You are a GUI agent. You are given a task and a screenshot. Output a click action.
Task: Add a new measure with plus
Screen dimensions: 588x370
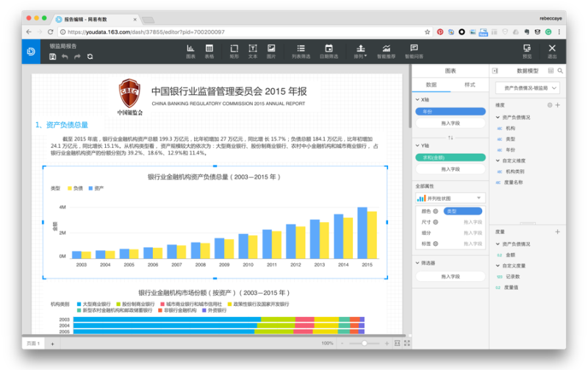click(558, 232)
